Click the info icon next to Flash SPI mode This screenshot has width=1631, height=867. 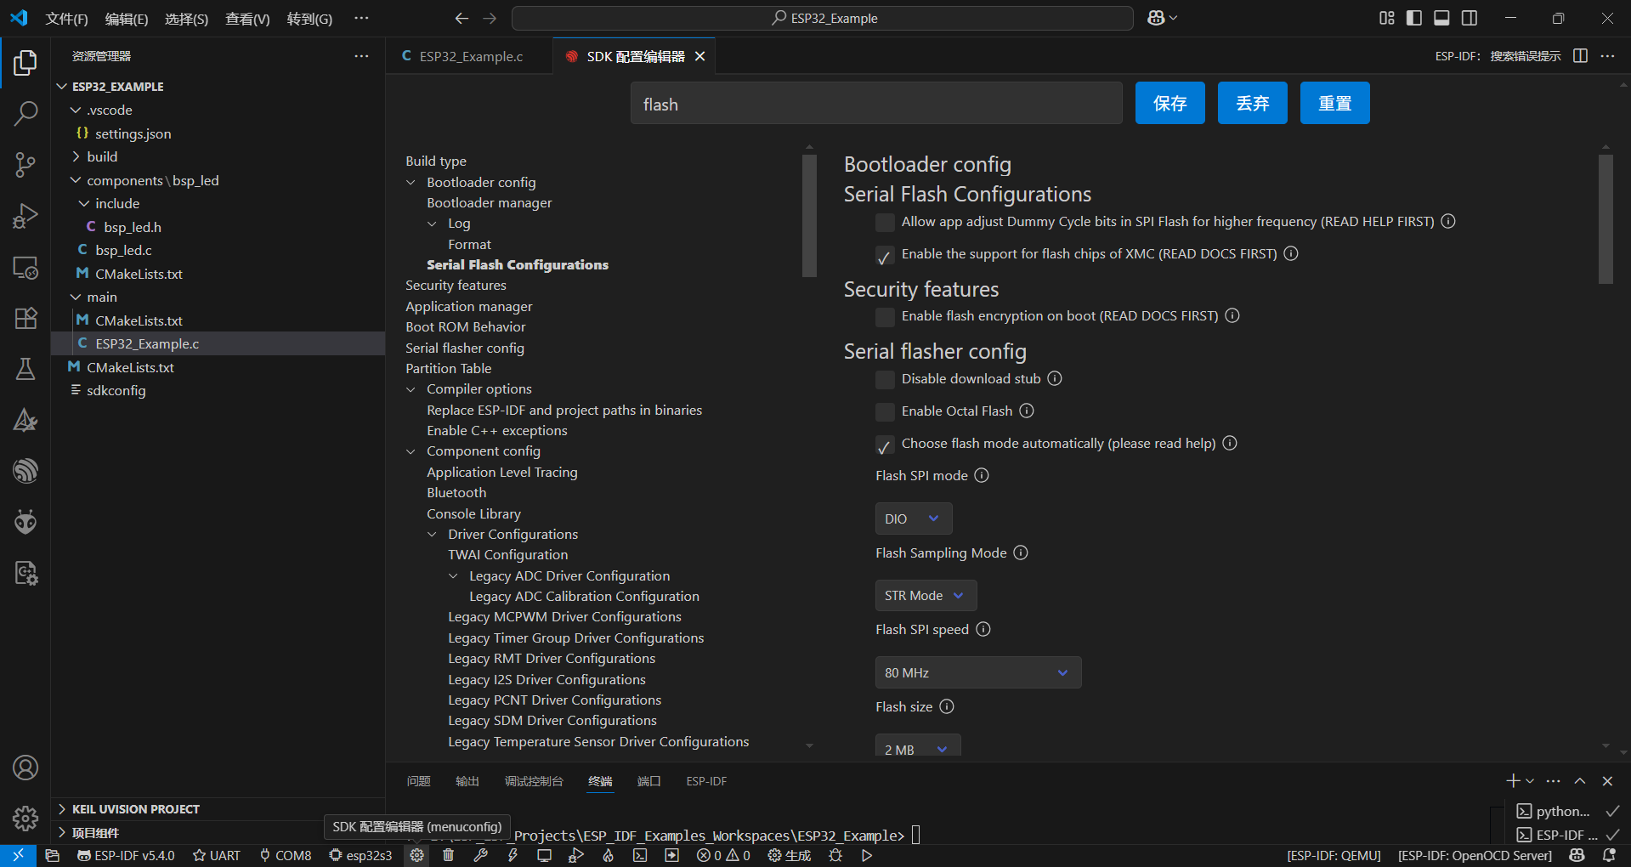982,475
